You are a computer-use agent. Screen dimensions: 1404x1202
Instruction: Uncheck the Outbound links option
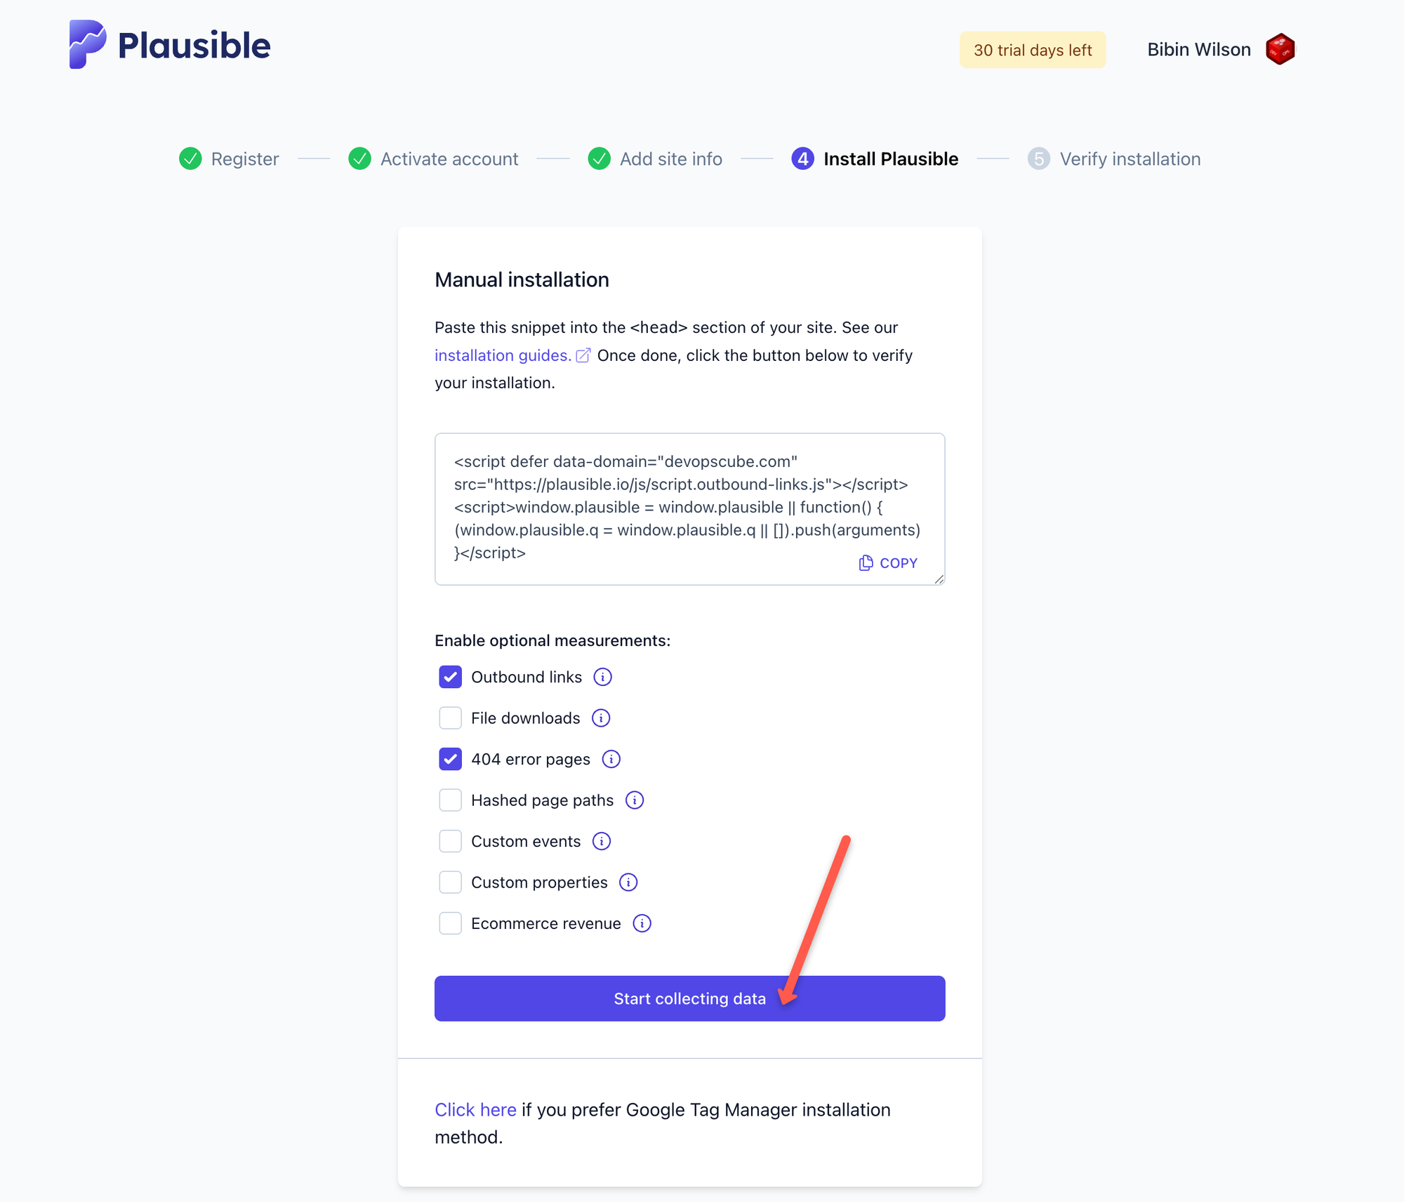point(450,677)
